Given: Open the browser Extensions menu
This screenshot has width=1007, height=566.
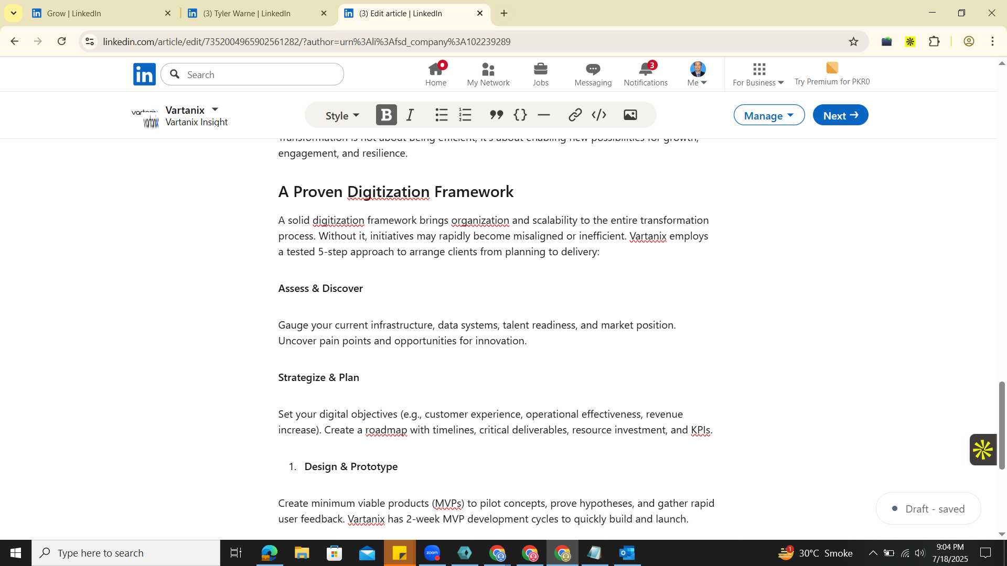Looking at the screenshot, I should click(934, 41).
